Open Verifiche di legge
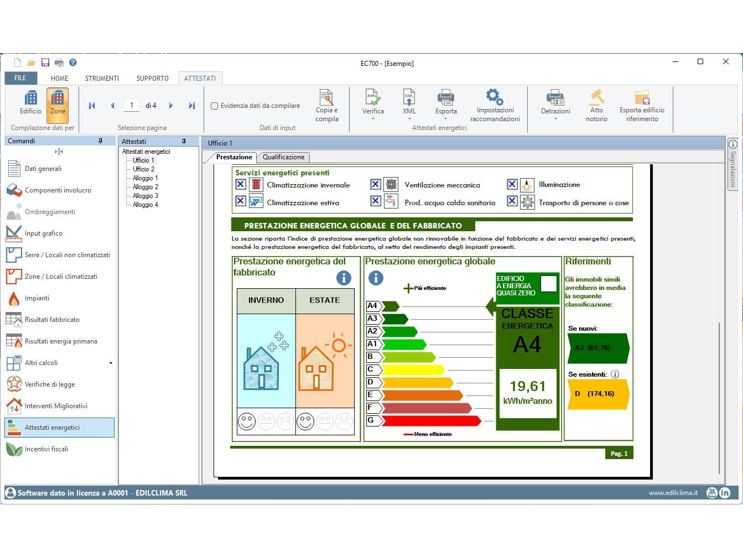Screen dimensions: 743x557 (x=60, y=384)
